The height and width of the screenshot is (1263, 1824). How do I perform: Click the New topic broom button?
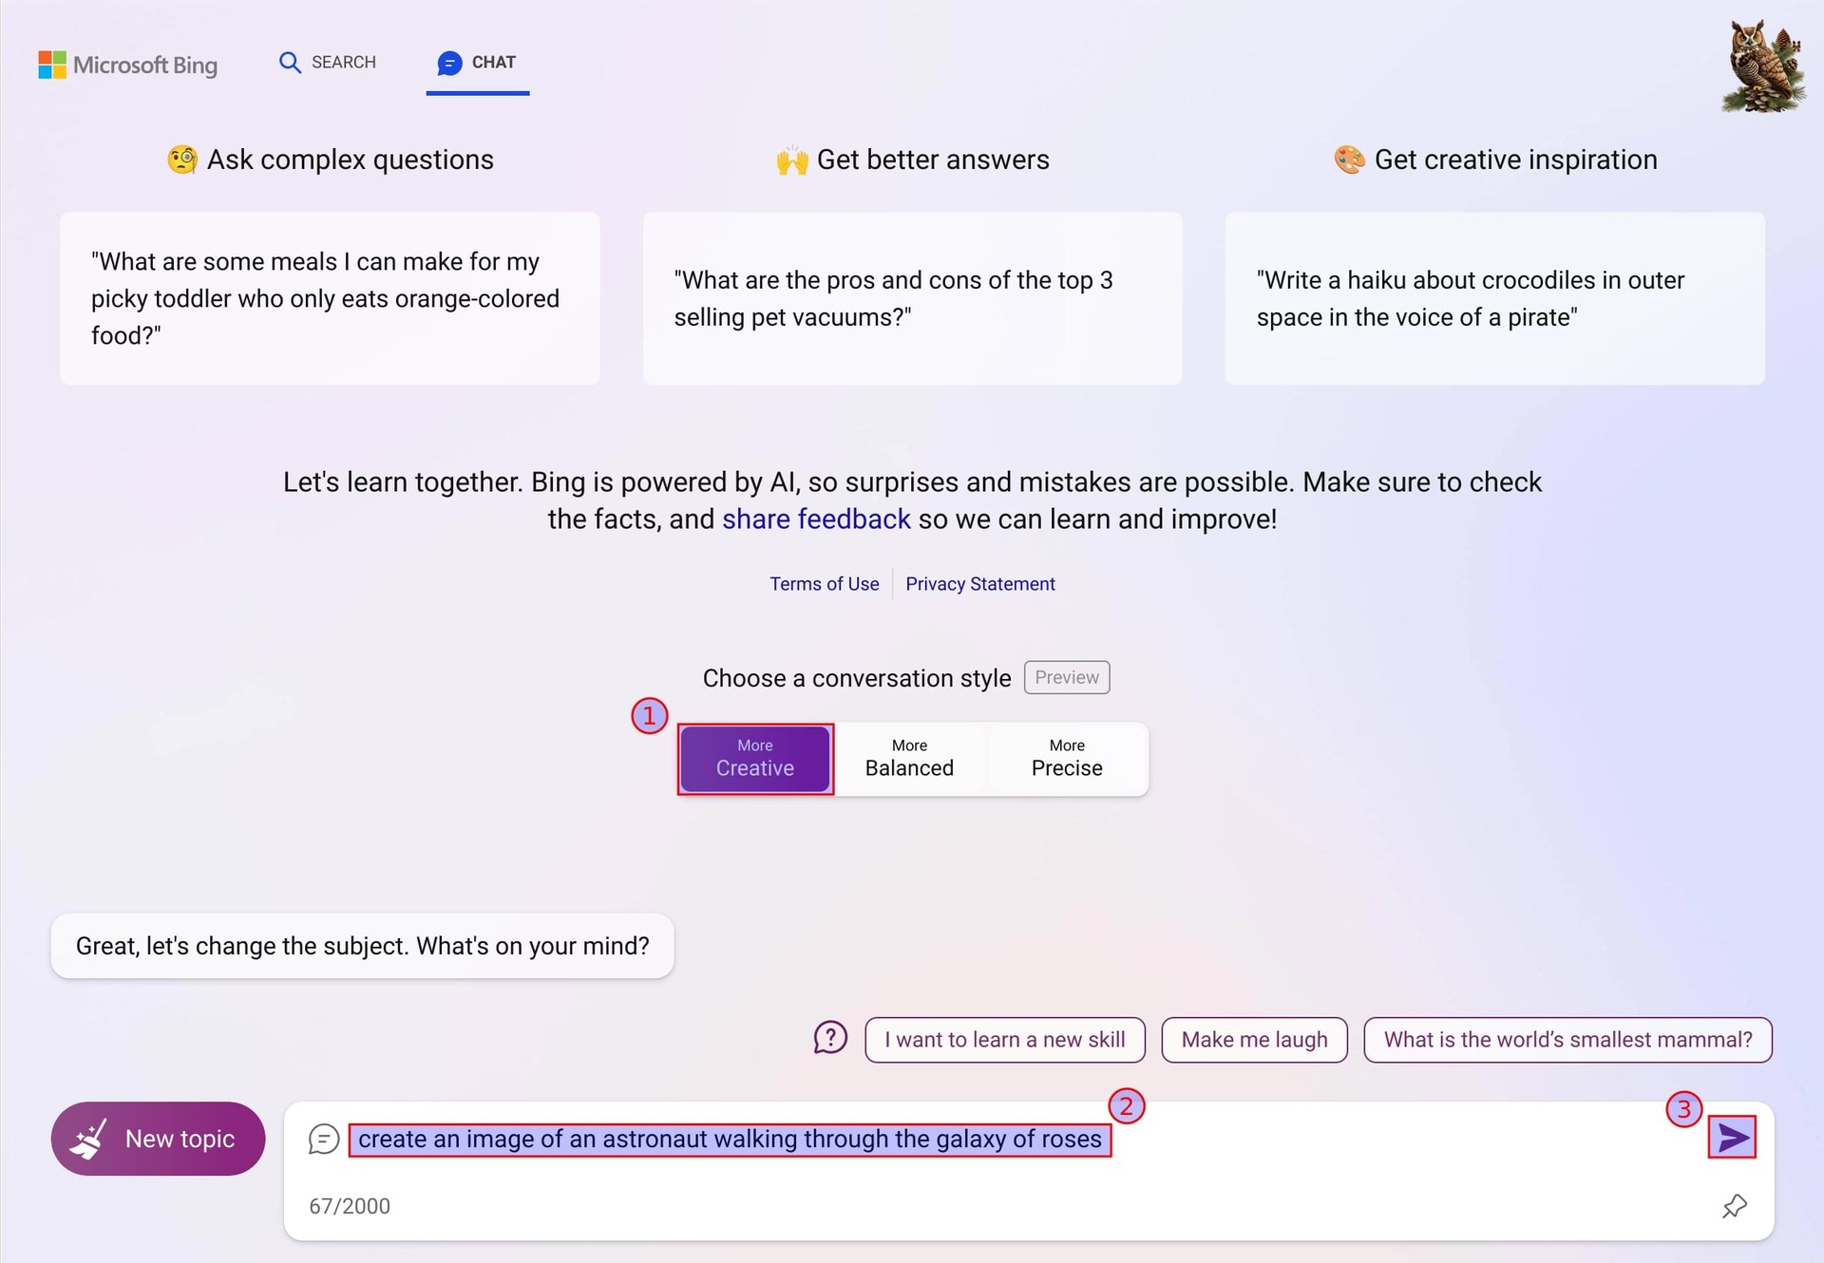(159, 1139)
